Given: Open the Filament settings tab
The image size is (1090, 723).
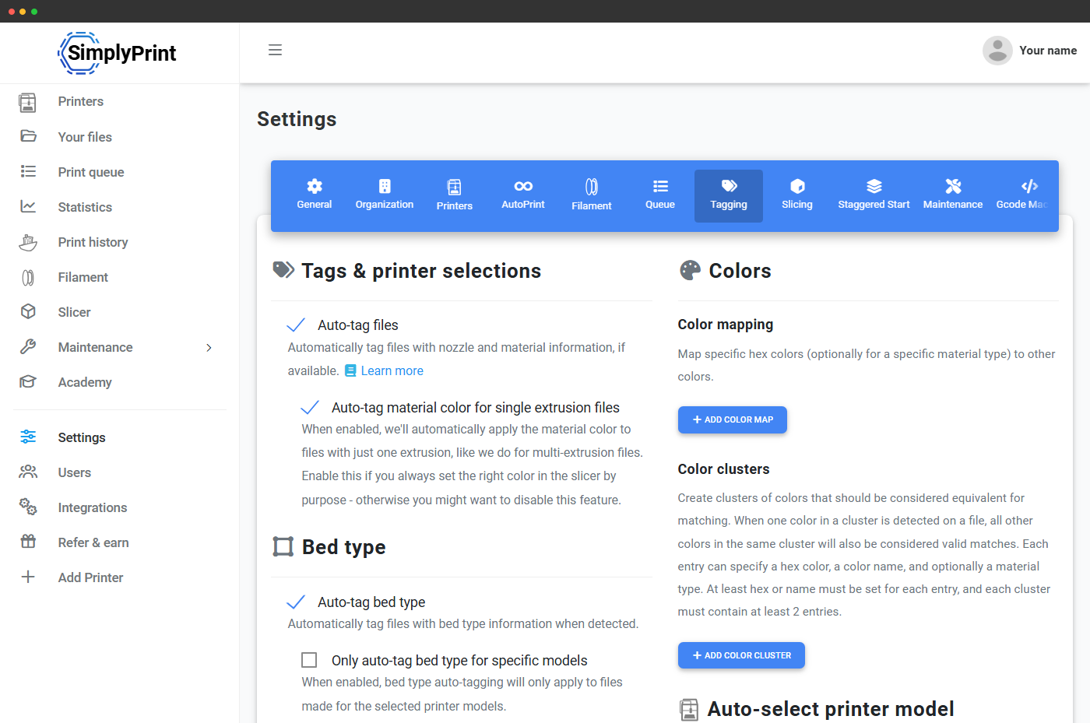Looking at the screenshot, I should tap(592, 195).
